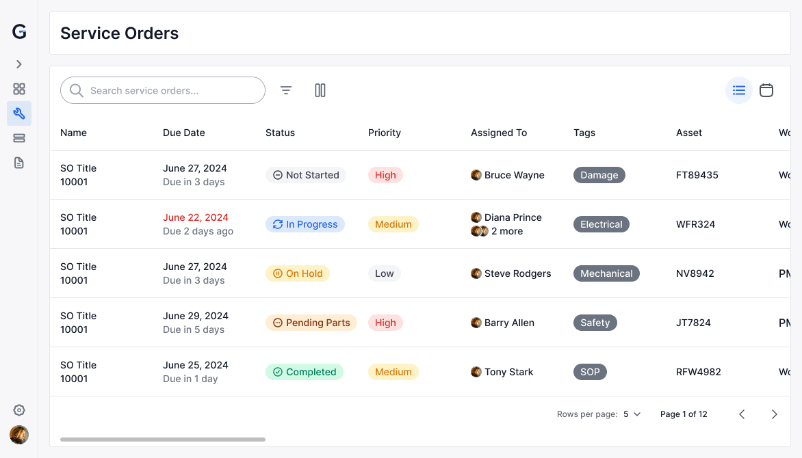Expand the sidebar with the chevron arrow
802x458 pixels.
(x=19, y=64)
